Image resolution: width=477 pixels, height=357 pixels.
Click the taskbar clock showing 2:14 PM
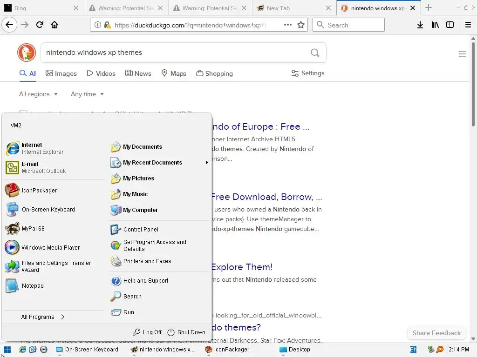[x=459, y=350]
